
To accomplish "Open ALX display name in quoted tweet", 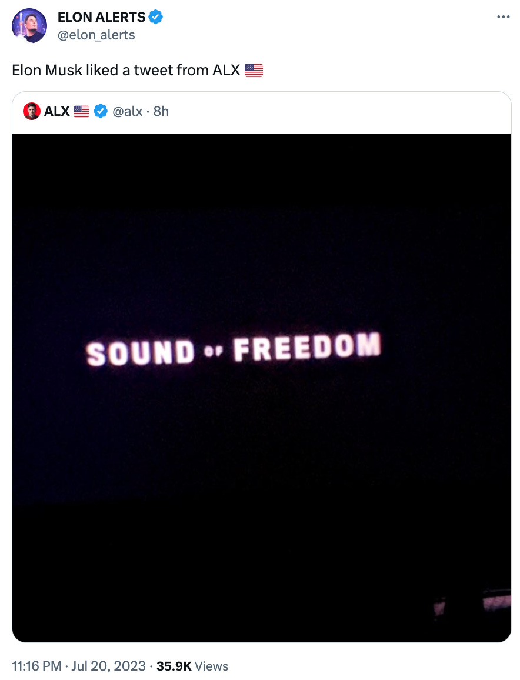I will pos(57,111).
